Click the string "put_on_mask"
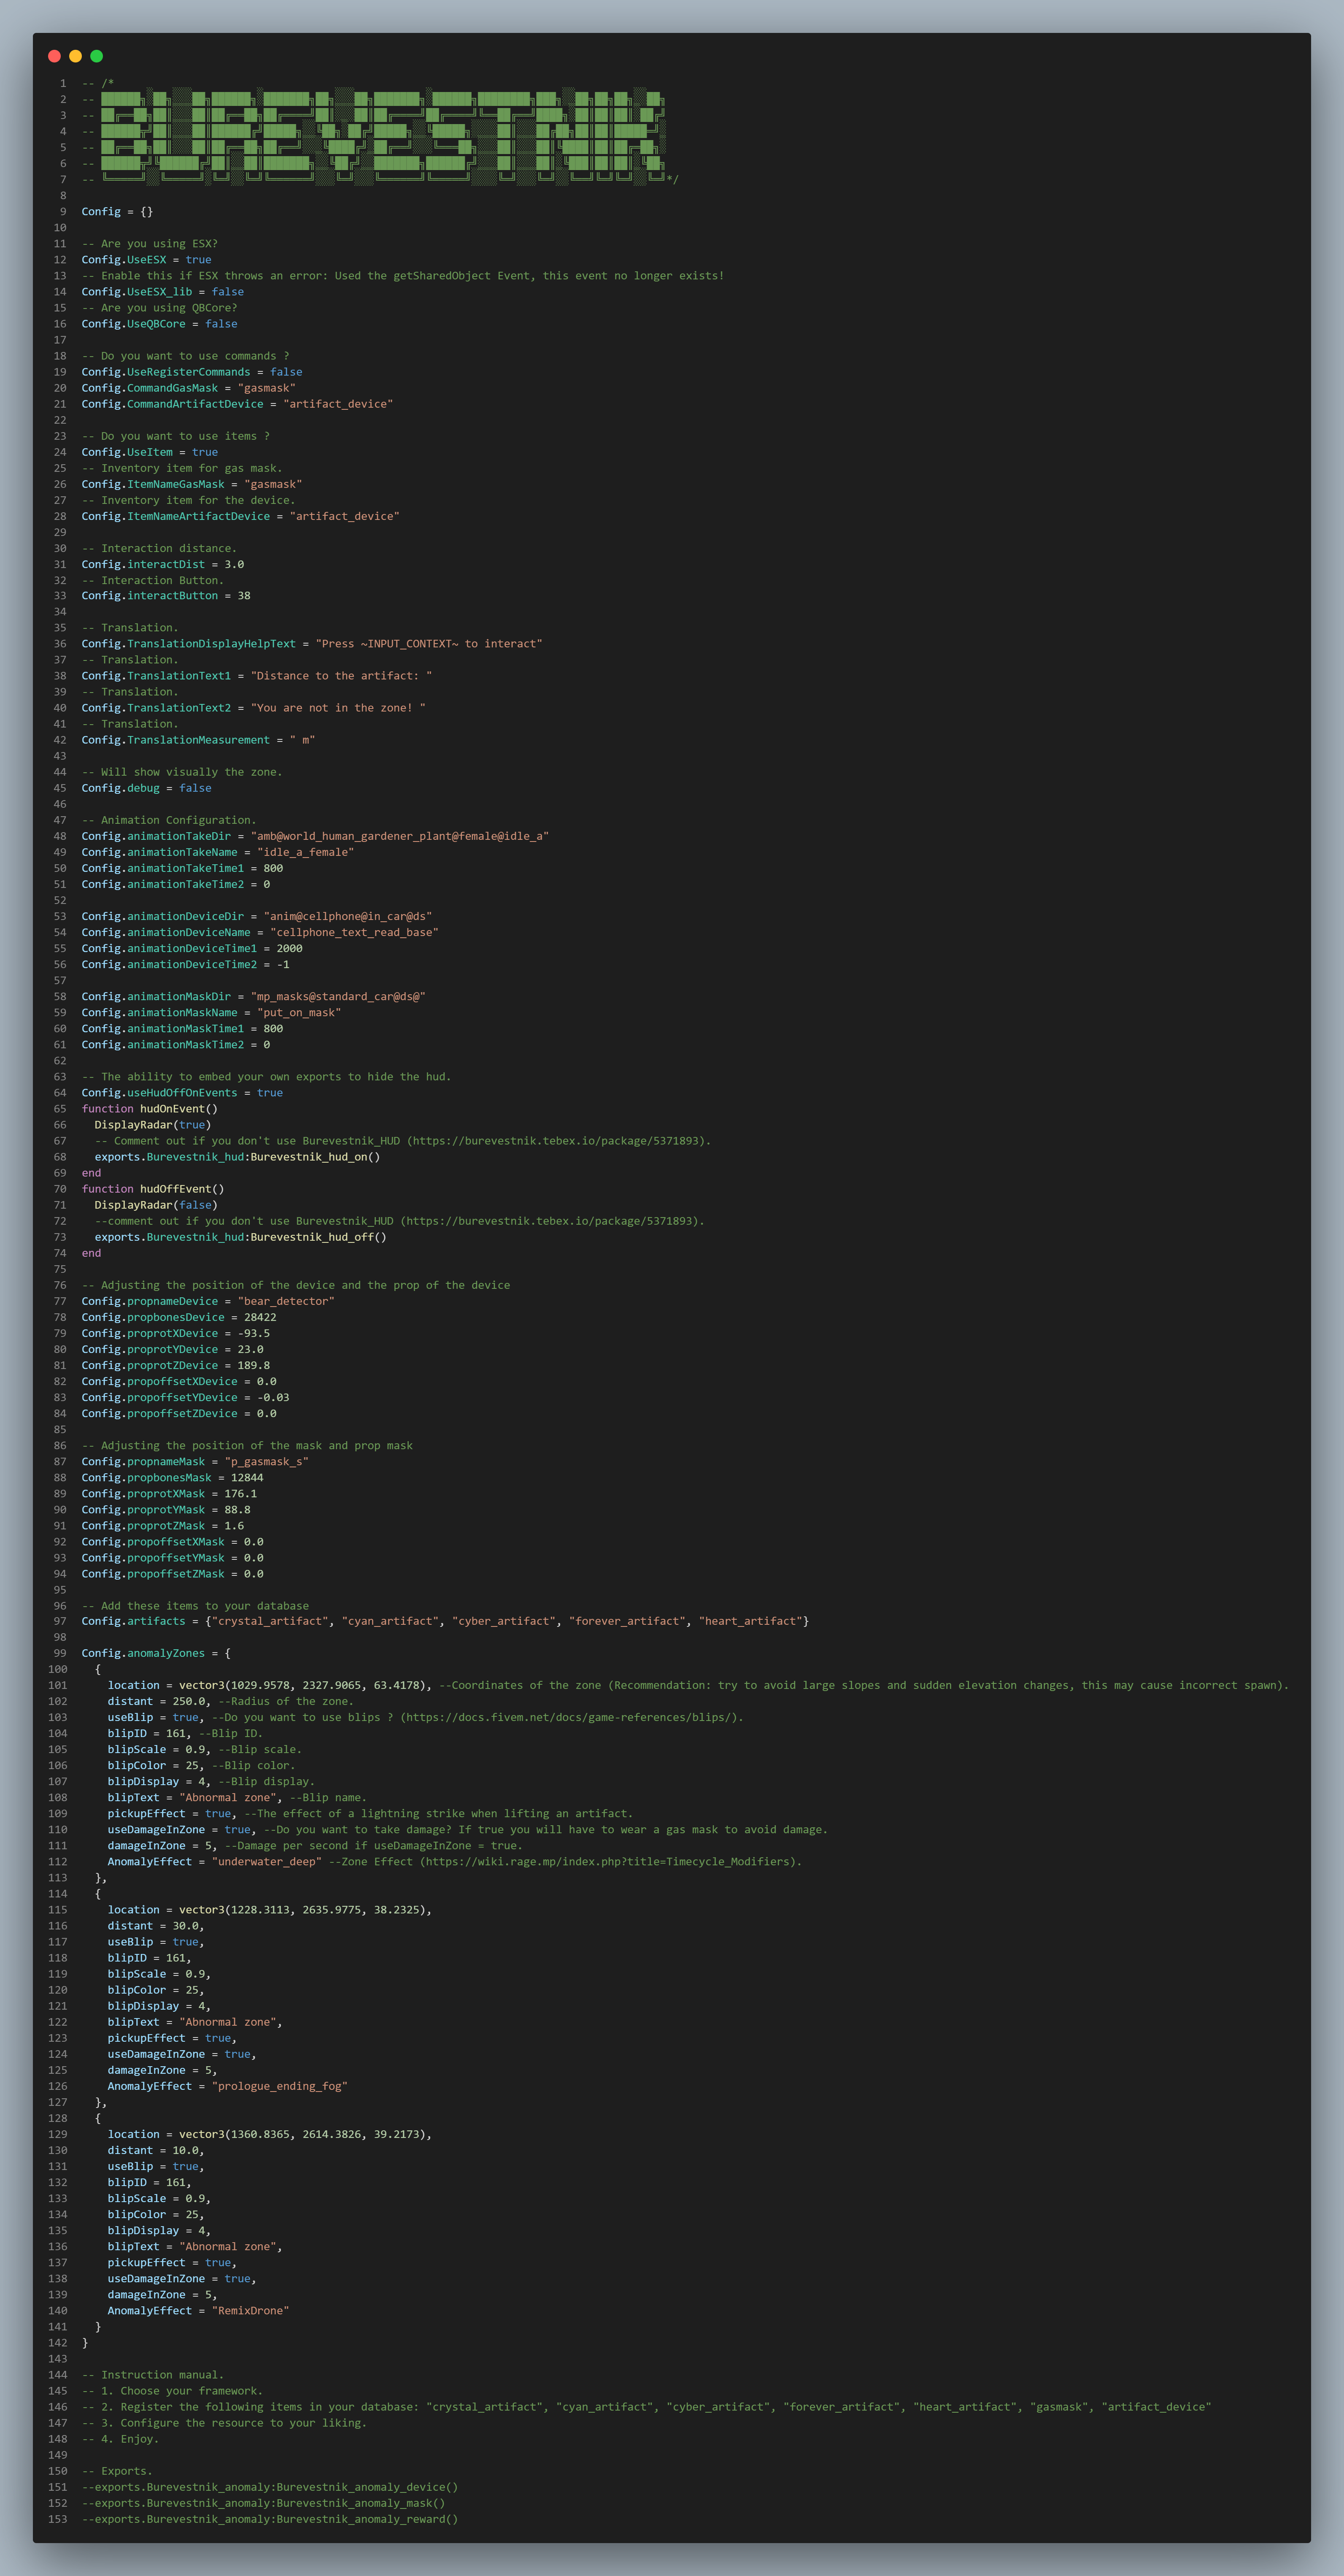This screenshot has height=2576, width=1344. pos(299,1013)
